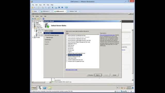
Task: Go to Before You Begin step
Action: click(x=49, y=31)
